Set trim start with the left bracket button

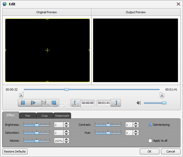[x=76, y=103]
